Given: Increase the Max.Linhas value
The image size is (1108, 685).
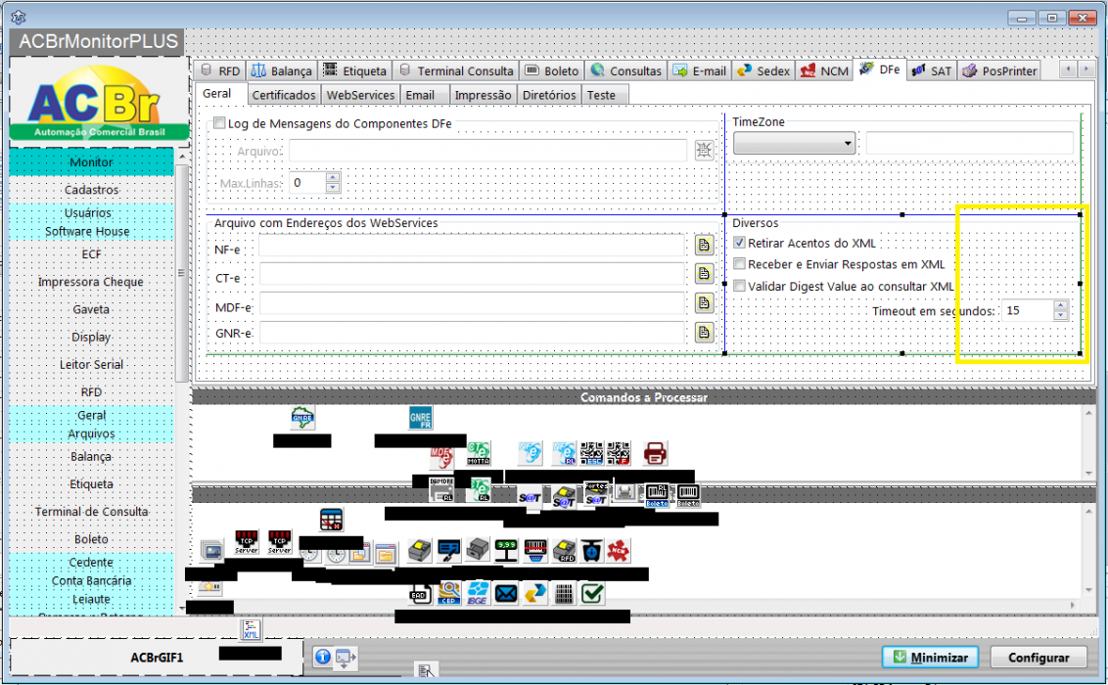Looking at the screenshot, I should coord(333,177).
